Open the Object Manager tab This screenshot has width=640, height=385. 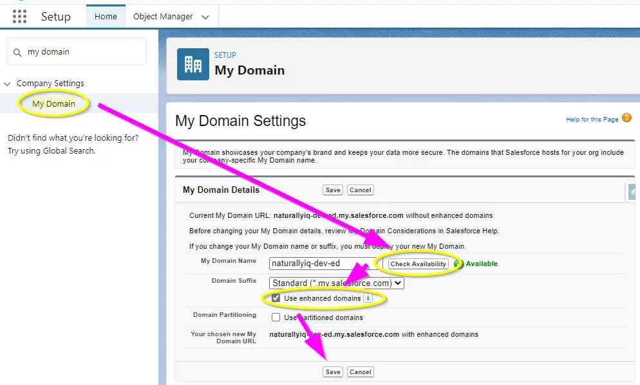(x=163, y=17)
